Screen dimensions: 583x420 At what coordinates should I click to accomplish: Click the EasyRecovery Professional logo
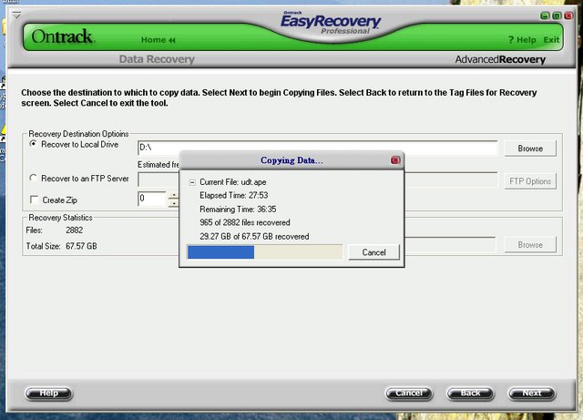(331, 24)
